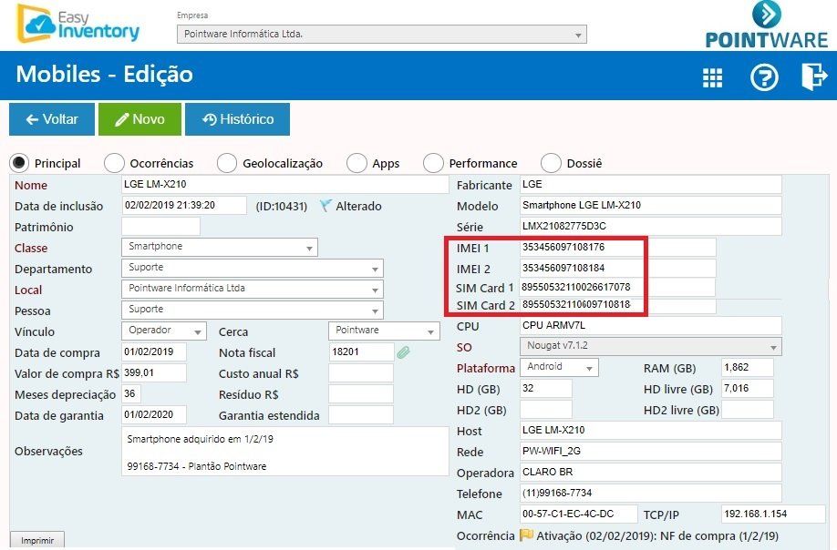Open the SO Nougat v7.1.2 dropdown

click(651, 346)
